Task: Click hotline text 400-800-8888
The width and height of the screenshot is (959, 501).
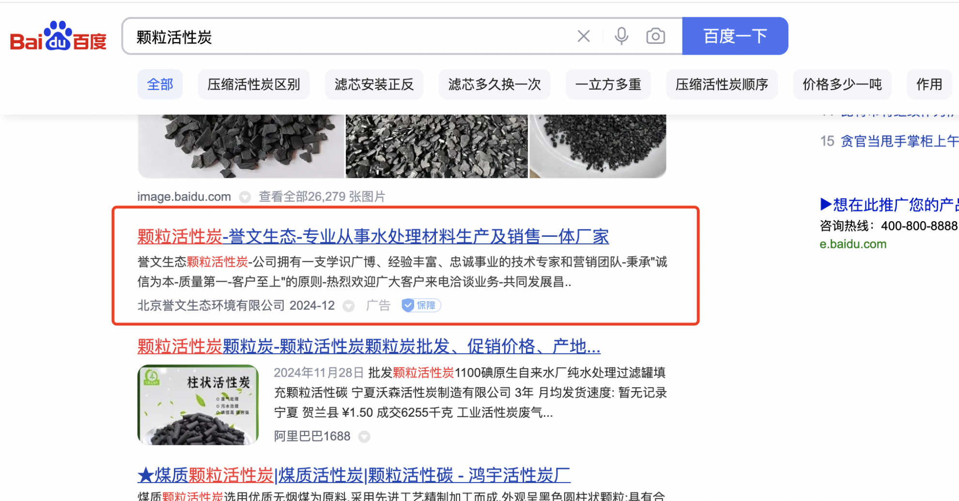Action: tap(919, 226)
